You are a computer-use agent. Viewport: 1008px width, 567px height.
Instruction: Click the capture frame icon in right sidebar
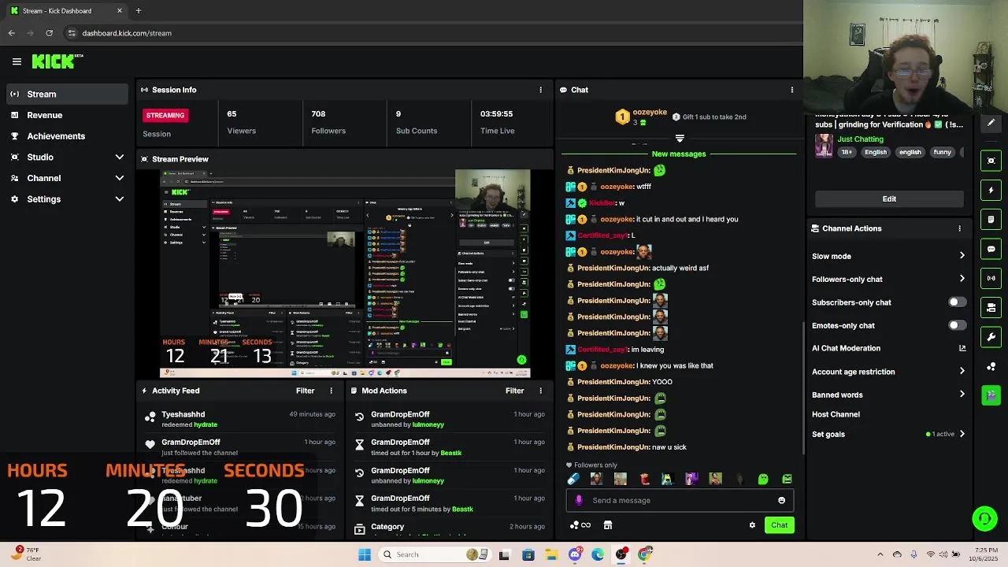coord(991,161)
